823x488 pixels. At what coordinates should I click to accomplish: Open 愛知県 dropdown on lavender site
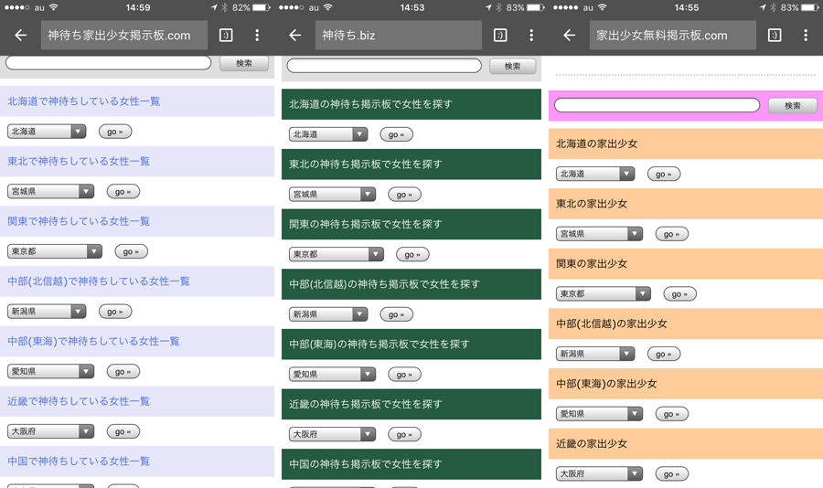pos(50,372)
